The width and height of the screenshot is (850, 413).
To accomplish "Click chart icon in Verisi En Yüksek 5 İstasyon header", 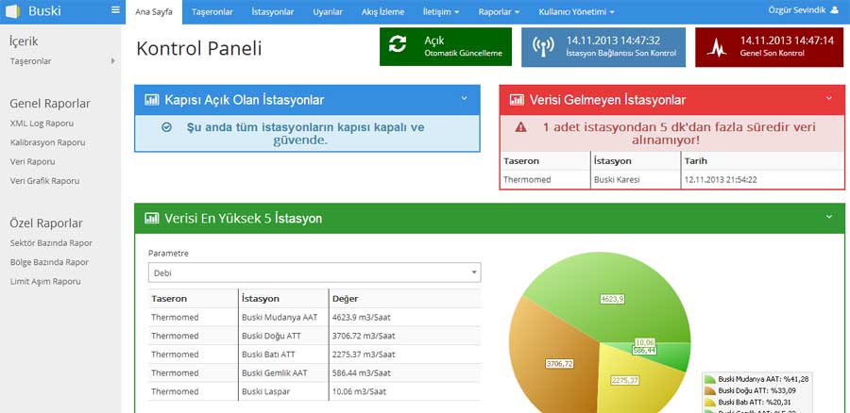I will coord(152,218).
